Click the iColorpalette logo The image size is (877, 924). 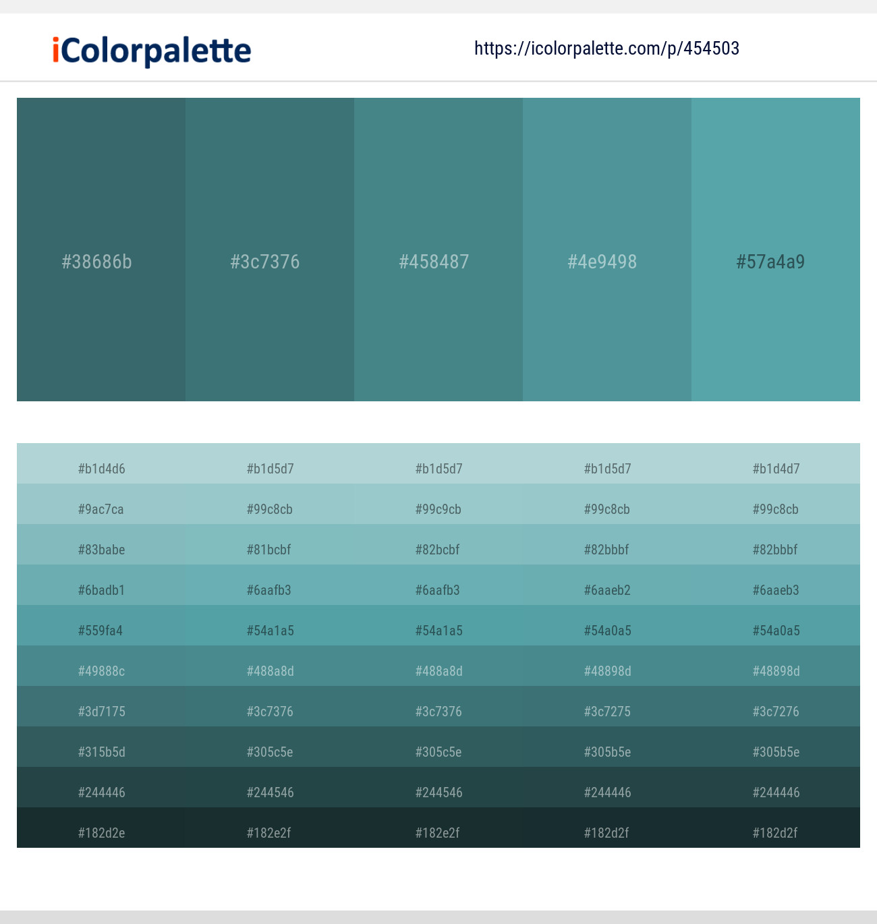pos(152,51)
